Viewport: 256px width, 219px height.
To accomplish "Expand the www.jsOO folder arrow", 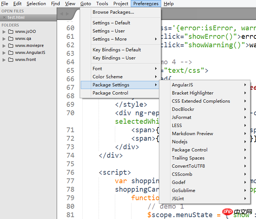I will pos(4,32).
